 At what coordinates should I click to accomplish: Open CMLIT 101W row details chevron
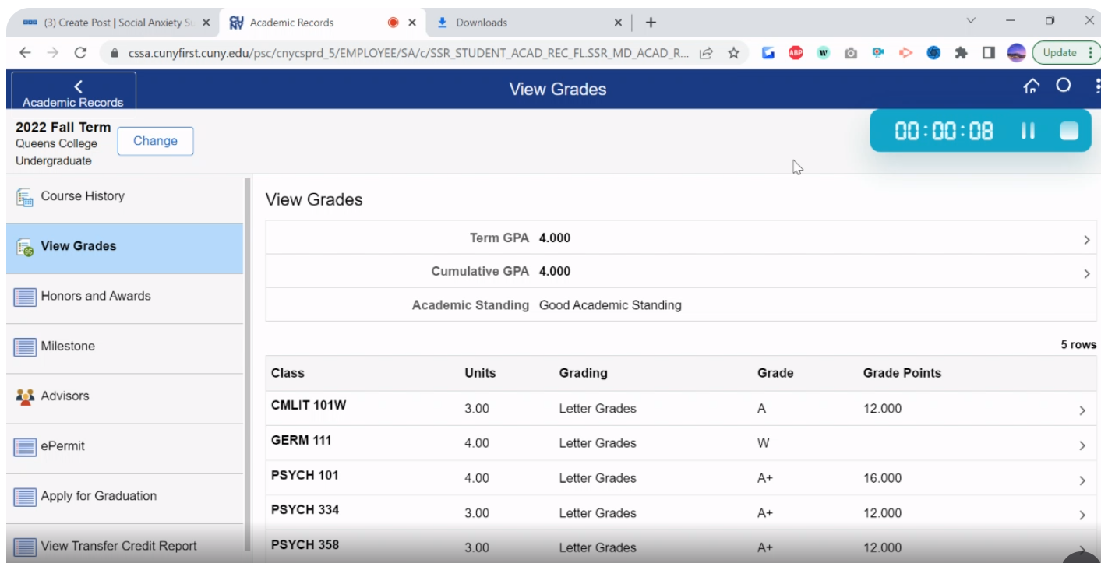click(x=1082, y=411)
